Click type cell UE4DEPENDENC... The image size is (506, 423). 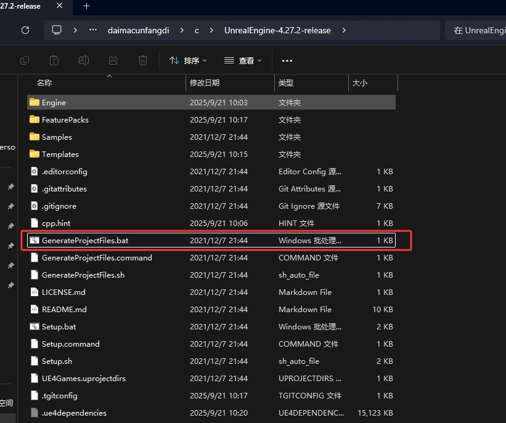point(311,413)
